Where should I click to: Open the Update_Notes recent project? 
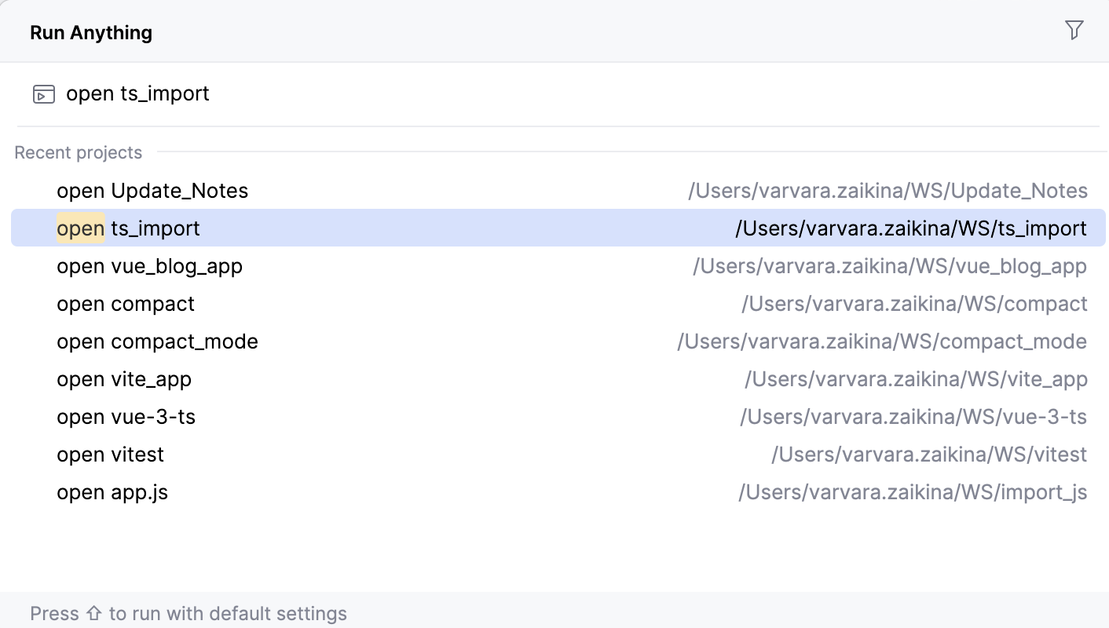[152, 190]
